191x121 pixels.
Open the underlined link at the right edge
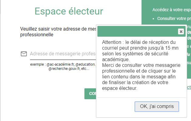click(189, 87)
